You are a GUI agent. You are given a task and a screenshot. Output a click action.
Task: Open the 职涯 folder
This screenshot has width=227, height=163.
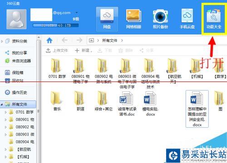click(80, 101)
